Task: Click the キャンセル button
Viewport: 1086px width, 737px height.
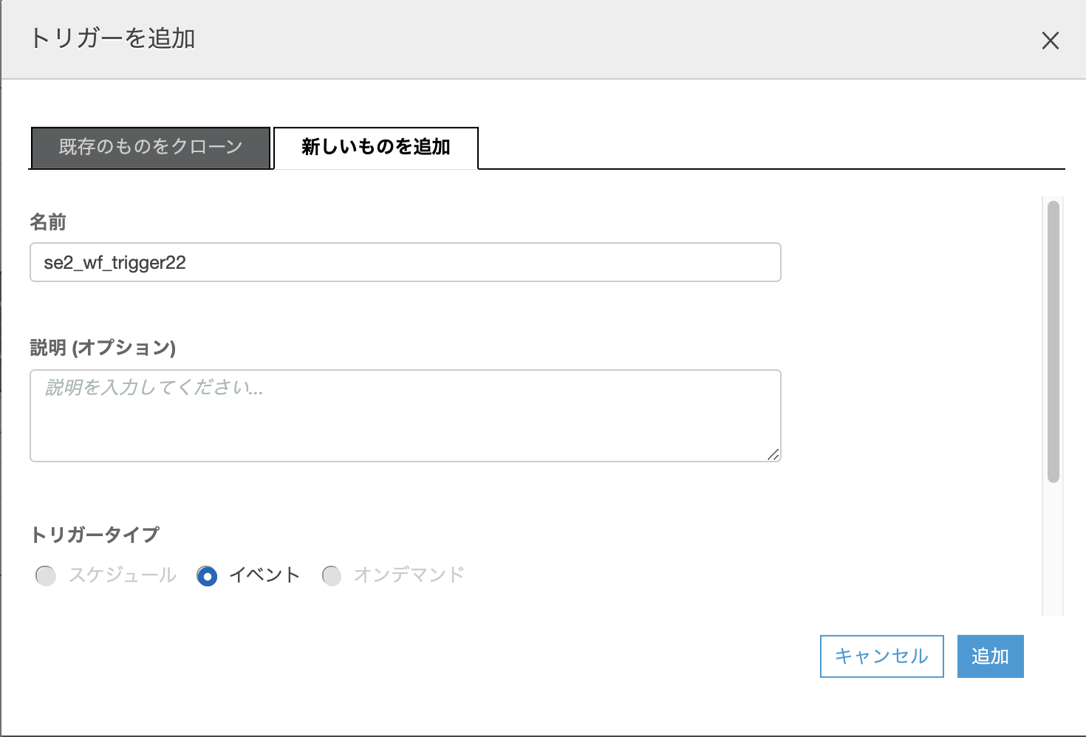Action: 881,656
